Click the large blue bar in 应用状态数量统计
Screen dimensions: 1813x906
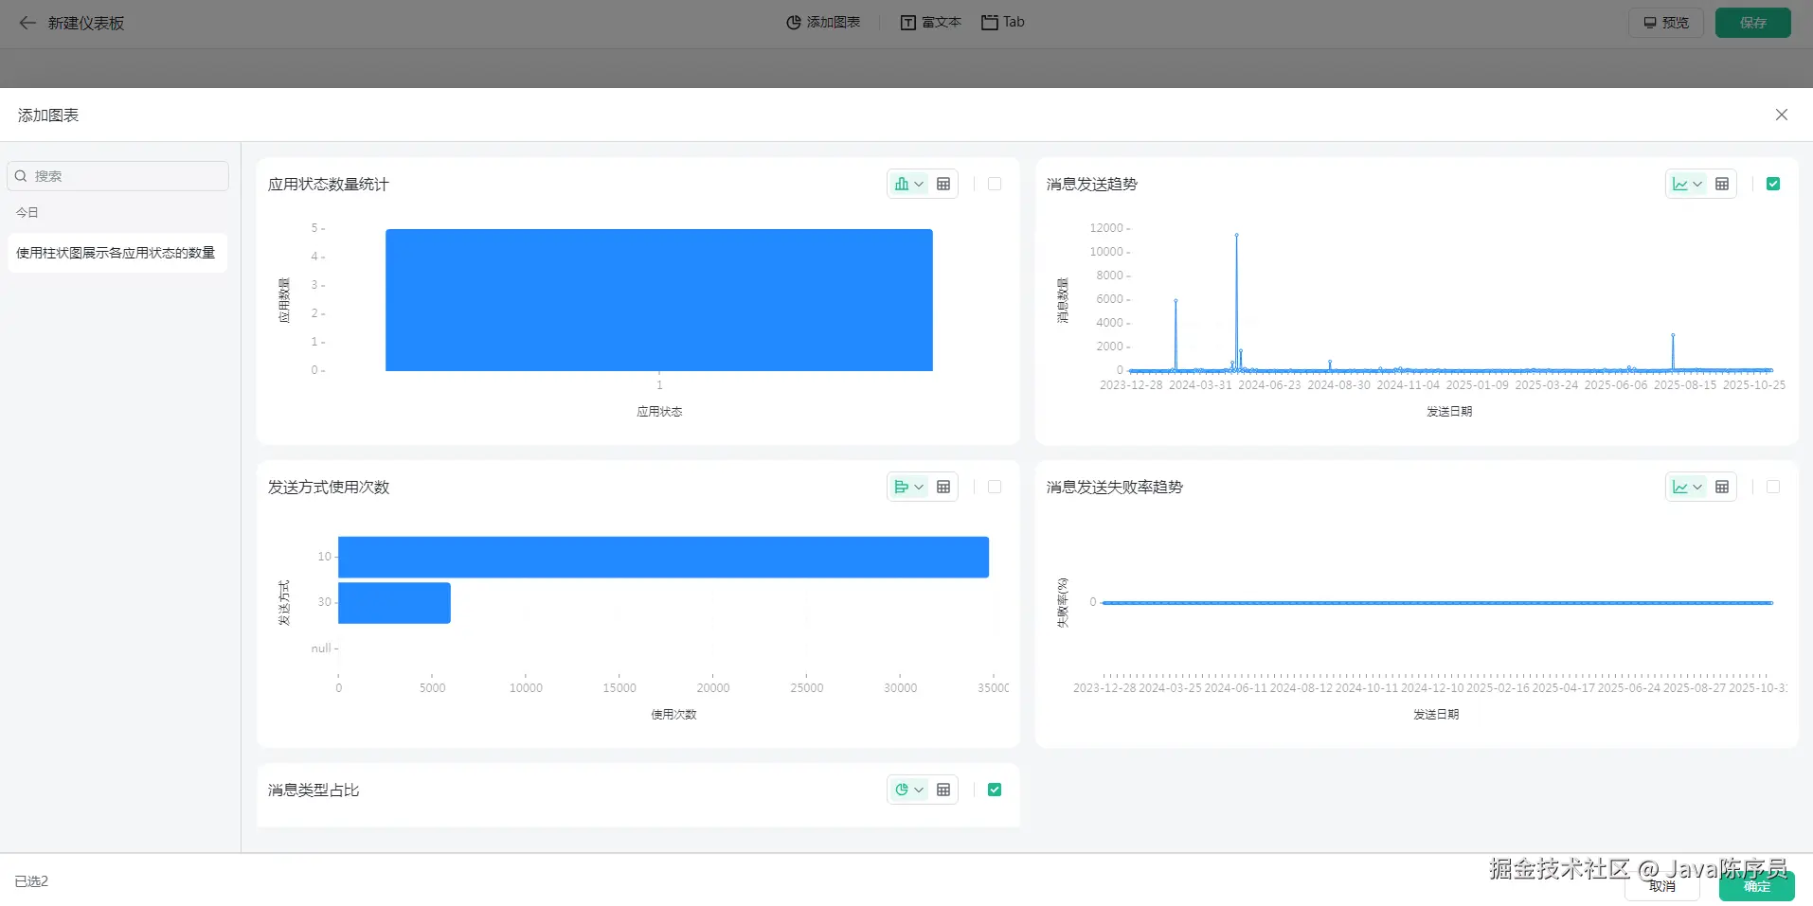[x=659, y=300]
